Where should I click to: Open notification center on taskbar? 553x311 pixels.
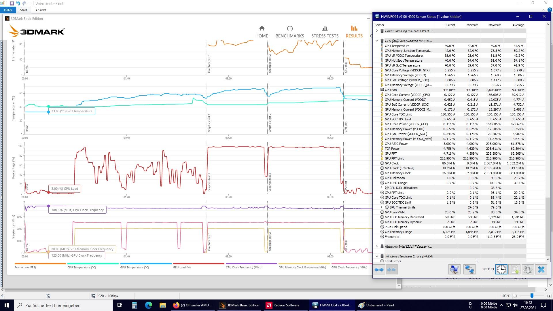[543, 305]
